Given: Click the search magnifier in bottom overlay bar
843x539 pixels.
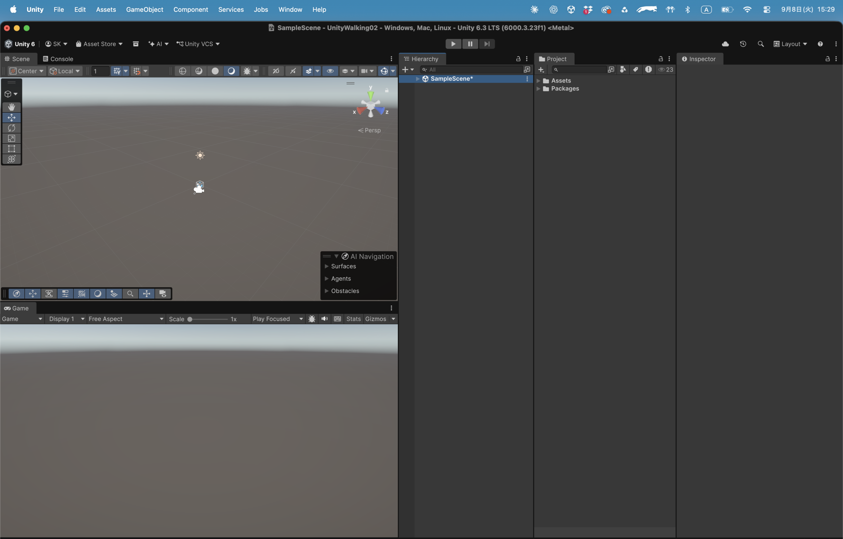Looking at the screenshot, I should pyautogui.click(x=130, y=294).
